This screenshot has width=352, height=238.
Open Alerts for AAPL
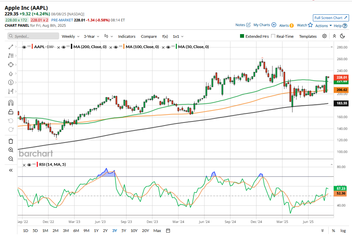(x=286, y=25)
